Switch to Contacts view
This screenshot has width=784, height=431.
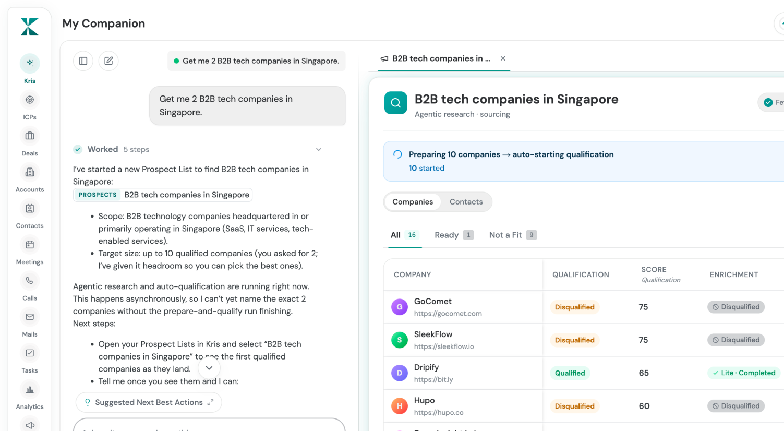tap(466, 202)
